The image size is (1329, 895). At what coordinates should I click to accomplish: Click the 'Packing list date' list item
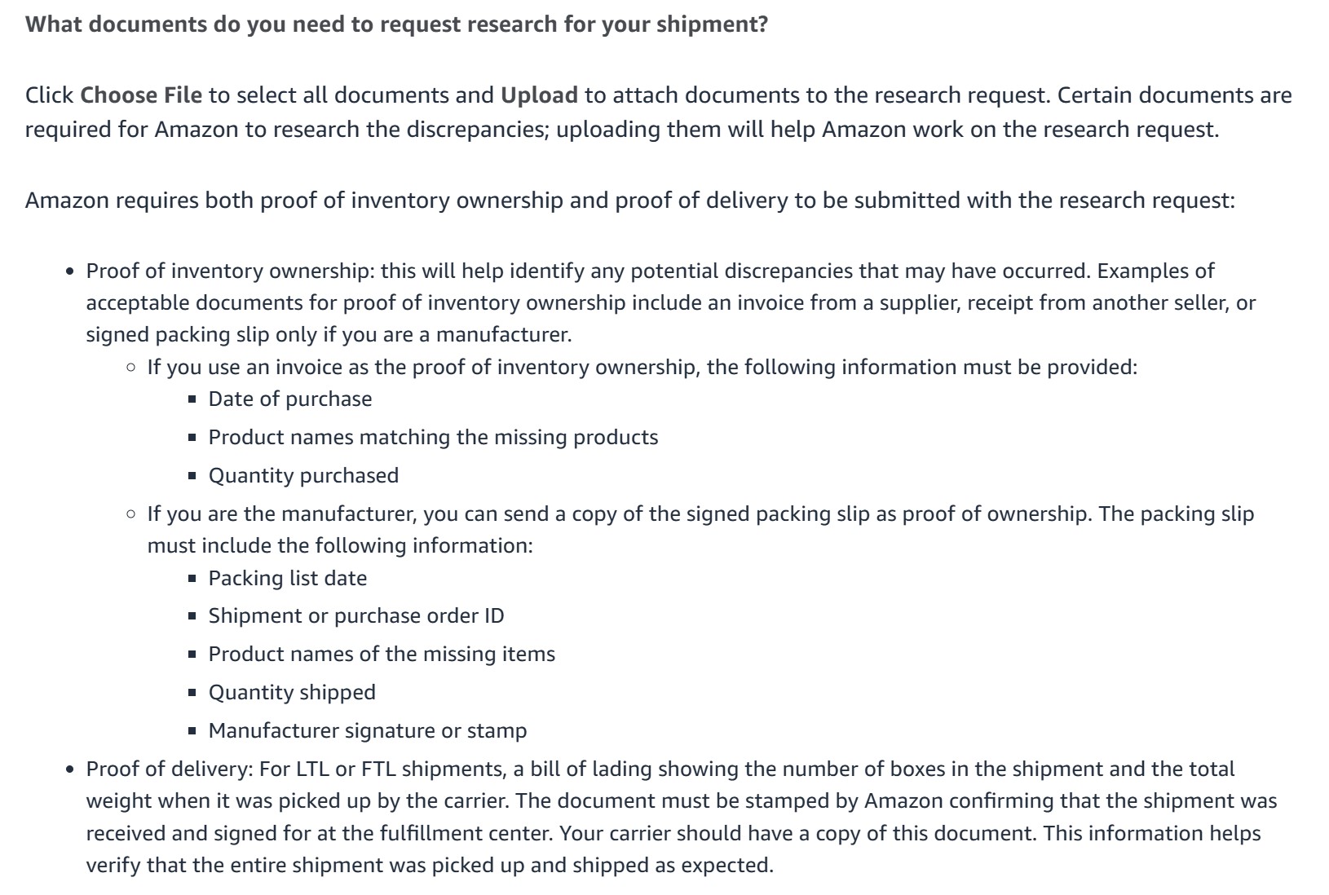(x=288, y=578)
